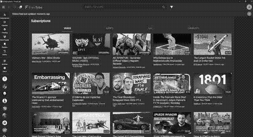
Task: Open the Hackers Cerebrales thumbnail
Action: pyautogui.click(x=91, y=83)
